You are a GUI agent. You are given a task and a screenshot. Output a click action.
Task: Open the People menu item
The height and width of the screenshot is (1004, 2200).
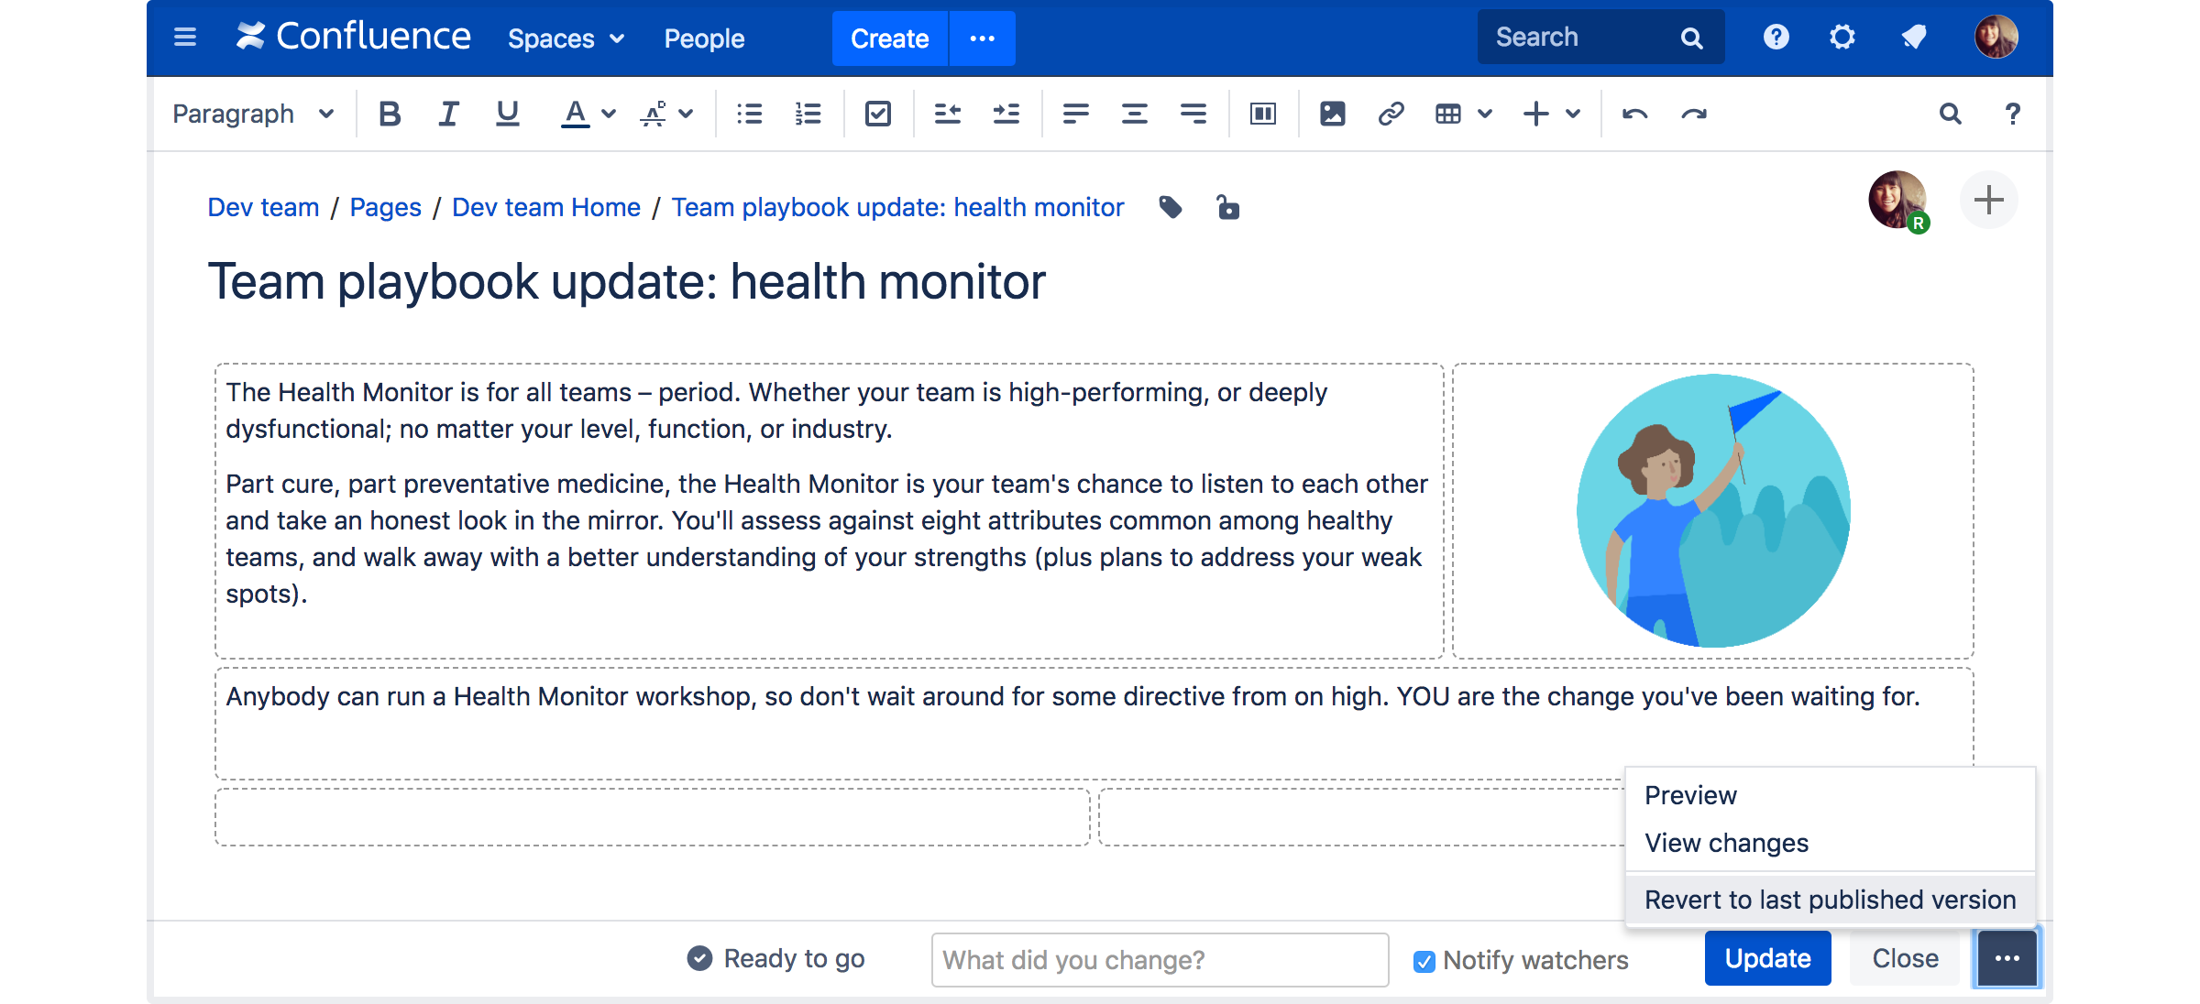click(704, 38)
